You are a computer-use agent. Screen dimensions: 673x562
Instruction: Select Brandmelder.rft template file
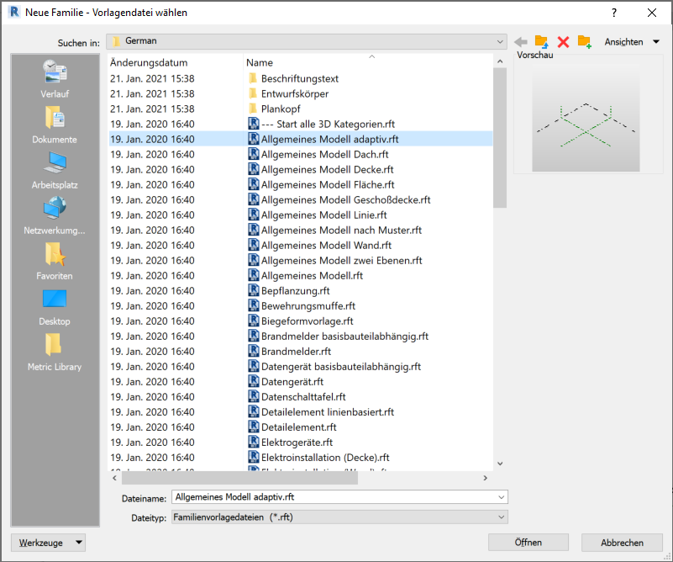pos(296,351)
